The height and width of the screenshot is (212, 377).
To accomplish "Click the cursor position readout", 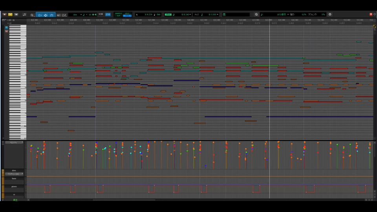I will pyautogui.click(x=148, y=15).
